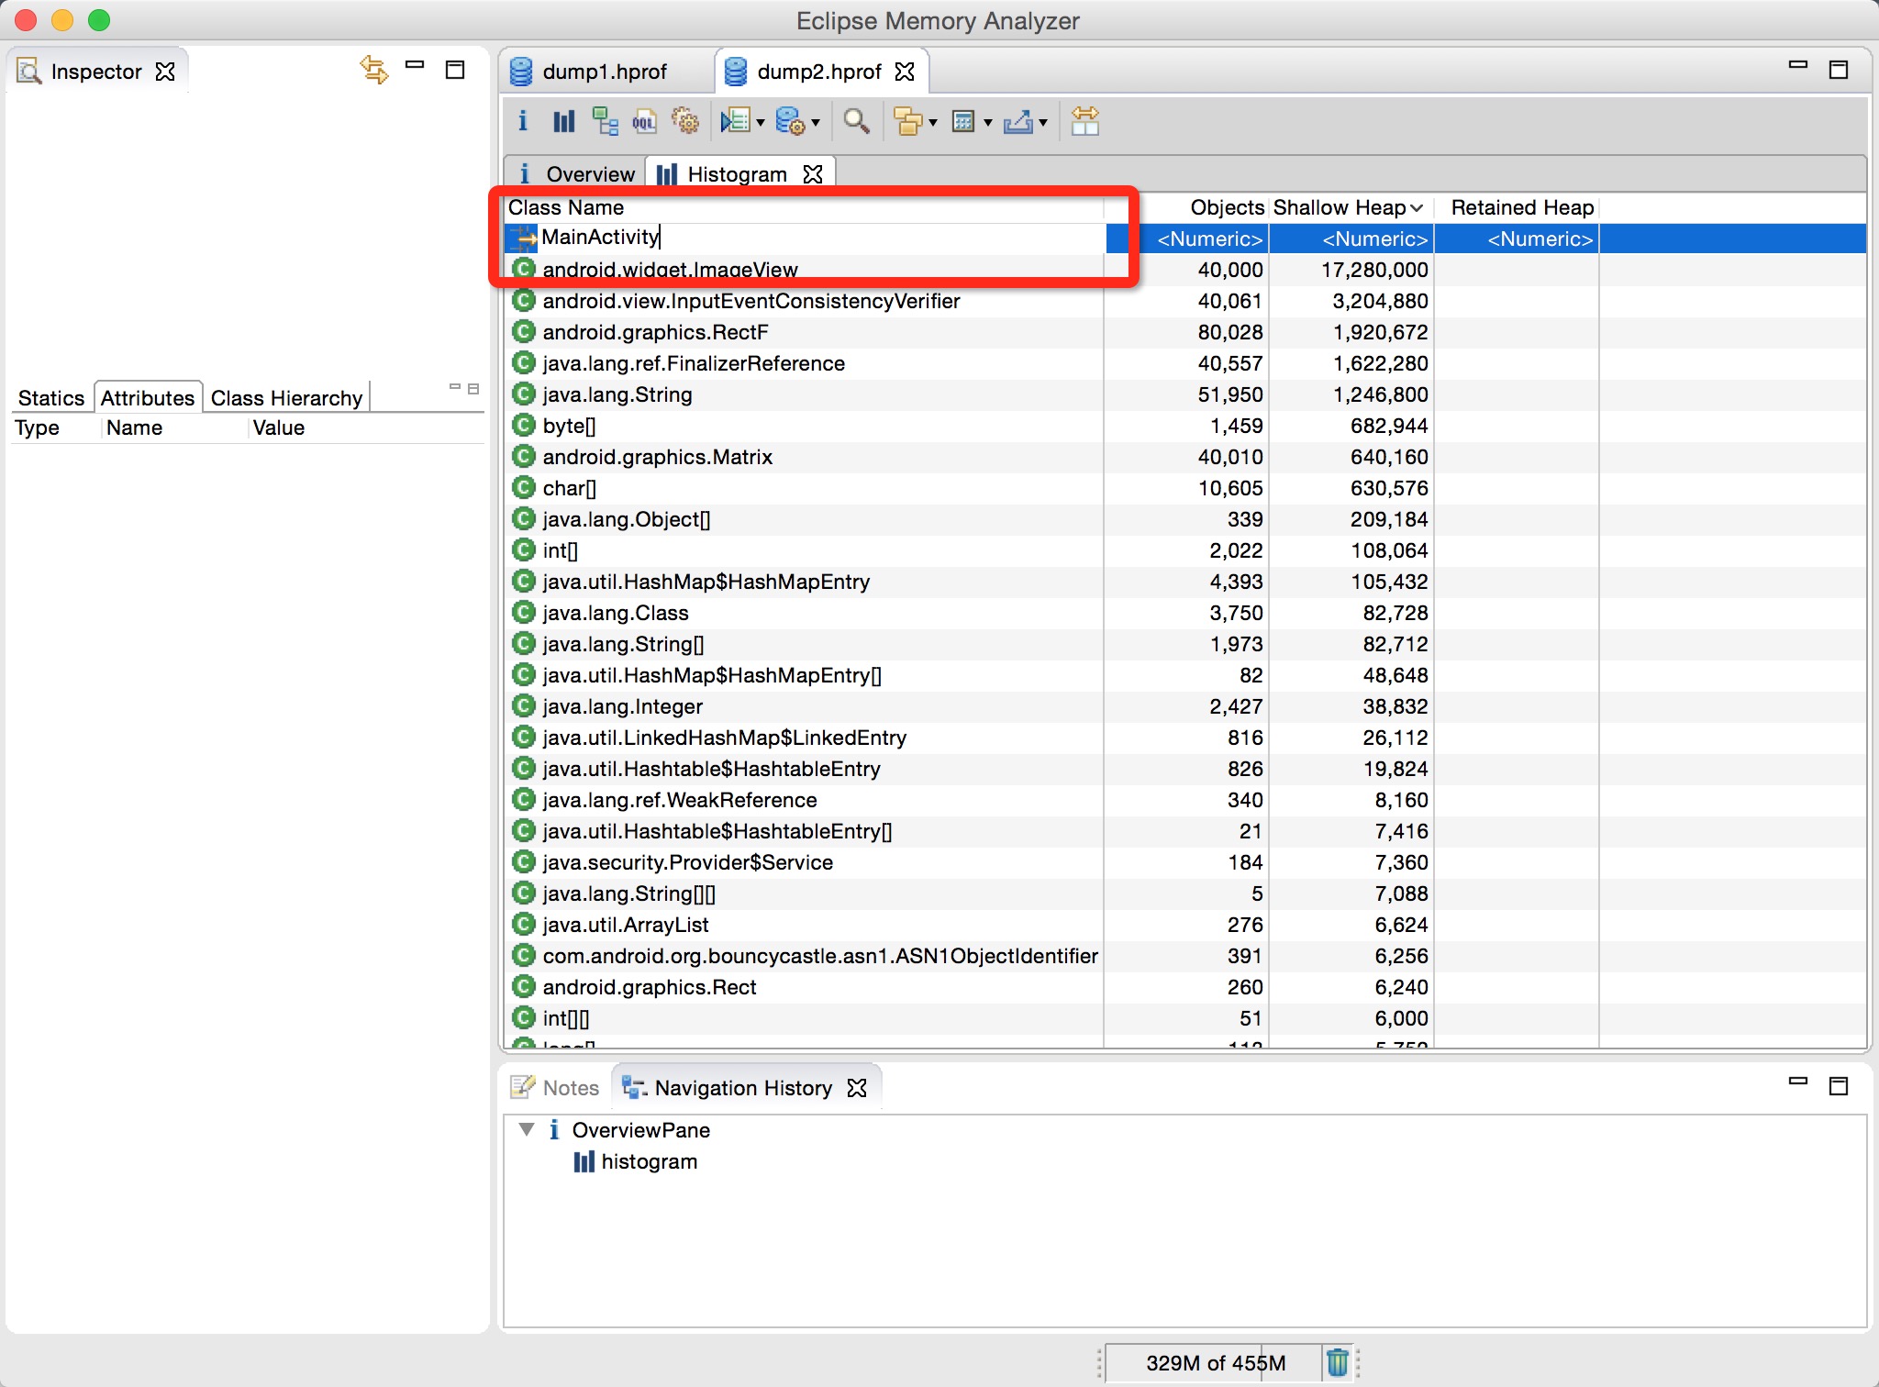Click the heap dump comparison icon

tap(1087, 121)
